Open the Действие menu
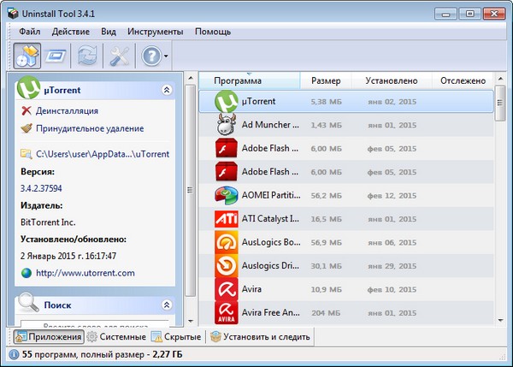This screenshot has width=513, height=367. [70, 32]
